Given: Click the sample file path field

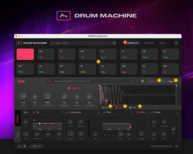Looking at the screenshot, I should click(88, 81).
